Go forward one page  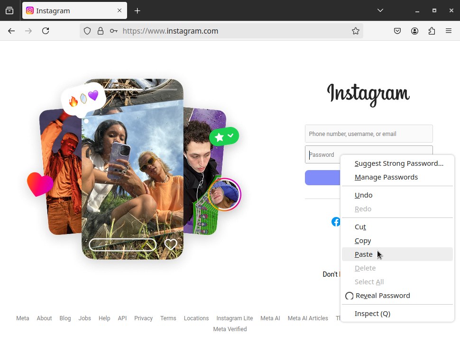coord(28,31)
